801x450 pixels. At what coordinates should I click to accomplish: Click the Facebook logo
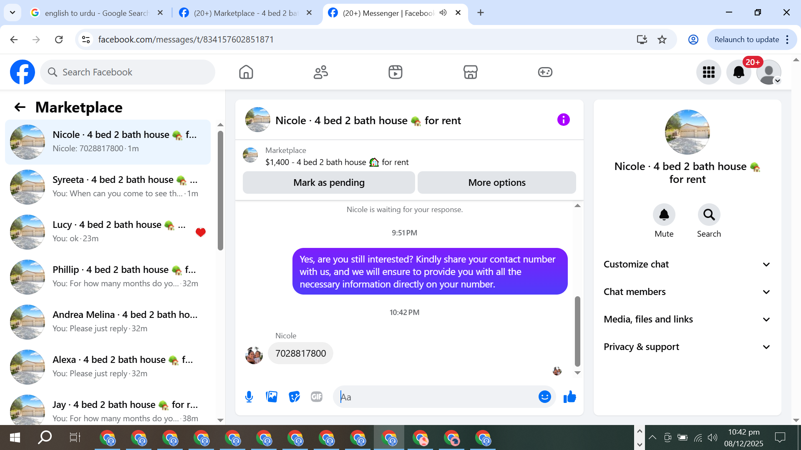click(x=23, y=72)
